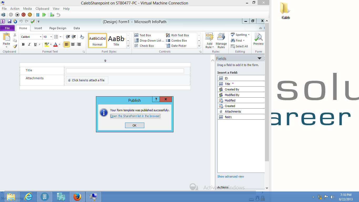Click the Paste clipboard icon

[x=6, y=37]
